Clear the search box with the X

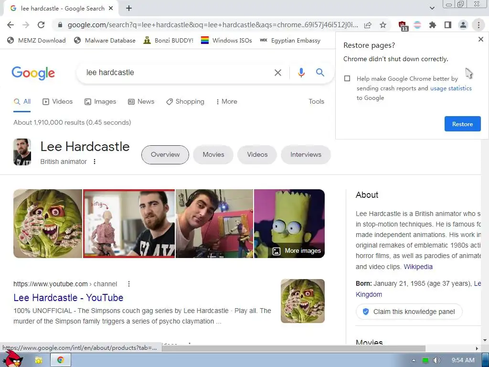click(277, 73)
